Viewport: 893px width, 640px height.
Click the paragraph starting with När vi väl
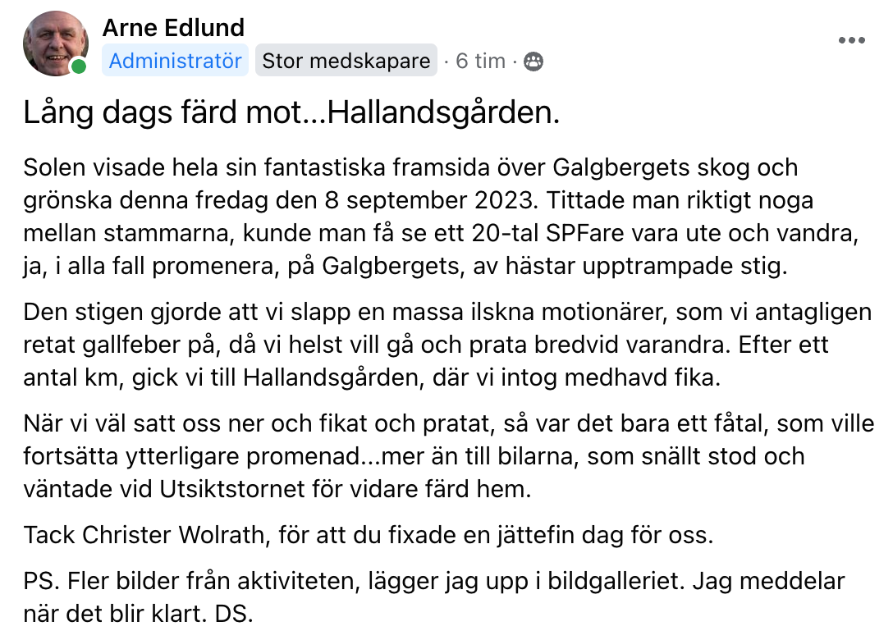(x=448, y=456)
